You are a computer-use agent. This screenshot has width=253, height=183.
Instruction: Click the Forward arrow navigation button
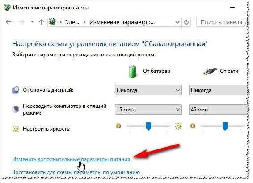[x=21, y=22]
